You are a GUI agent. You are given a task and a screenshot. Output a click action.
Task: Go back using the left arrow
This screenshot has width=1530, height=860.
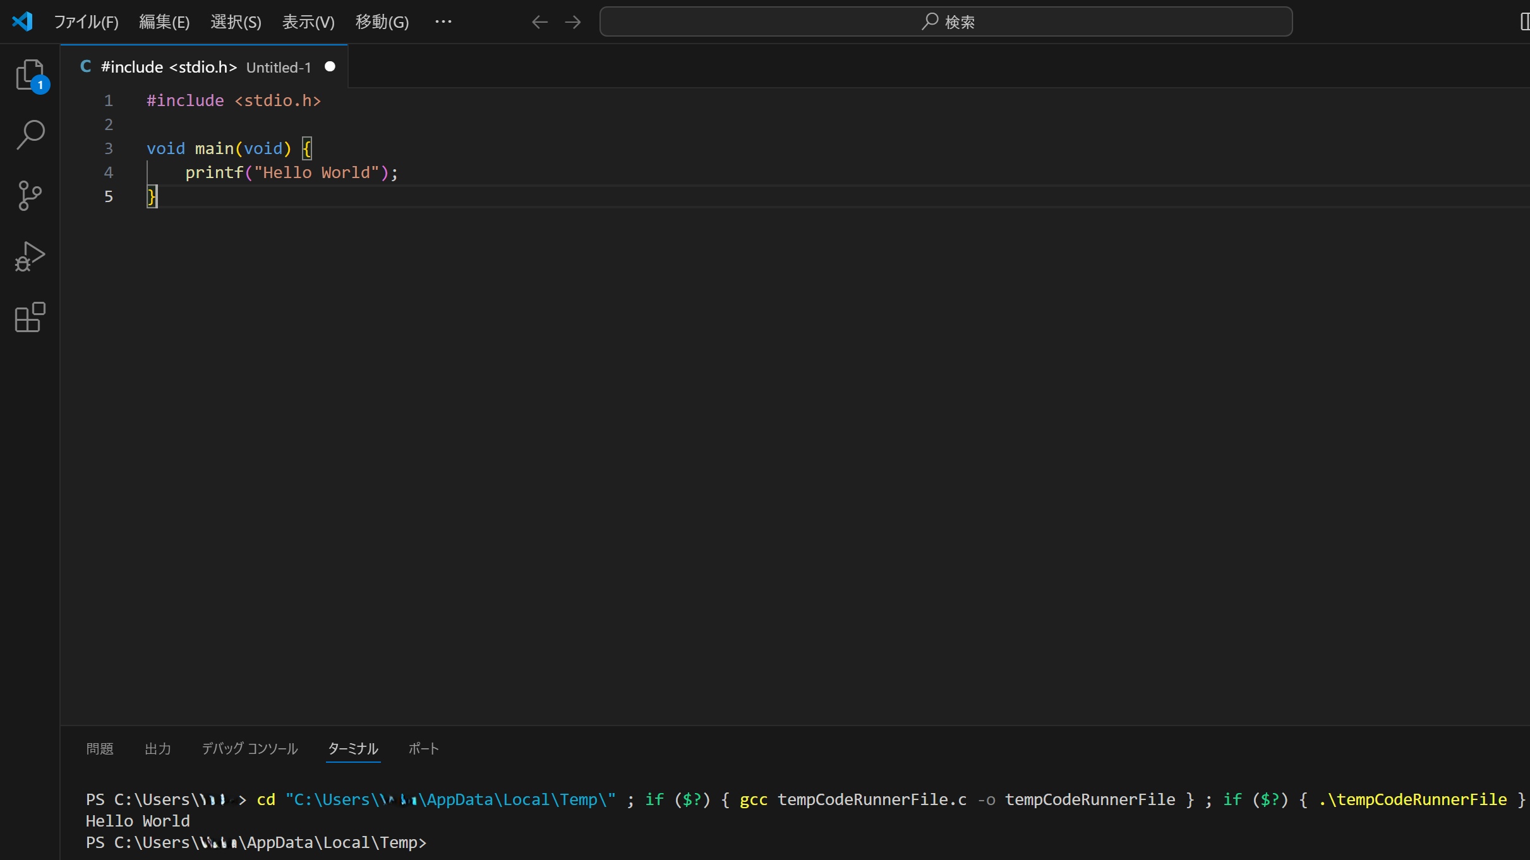click(539, 22)
